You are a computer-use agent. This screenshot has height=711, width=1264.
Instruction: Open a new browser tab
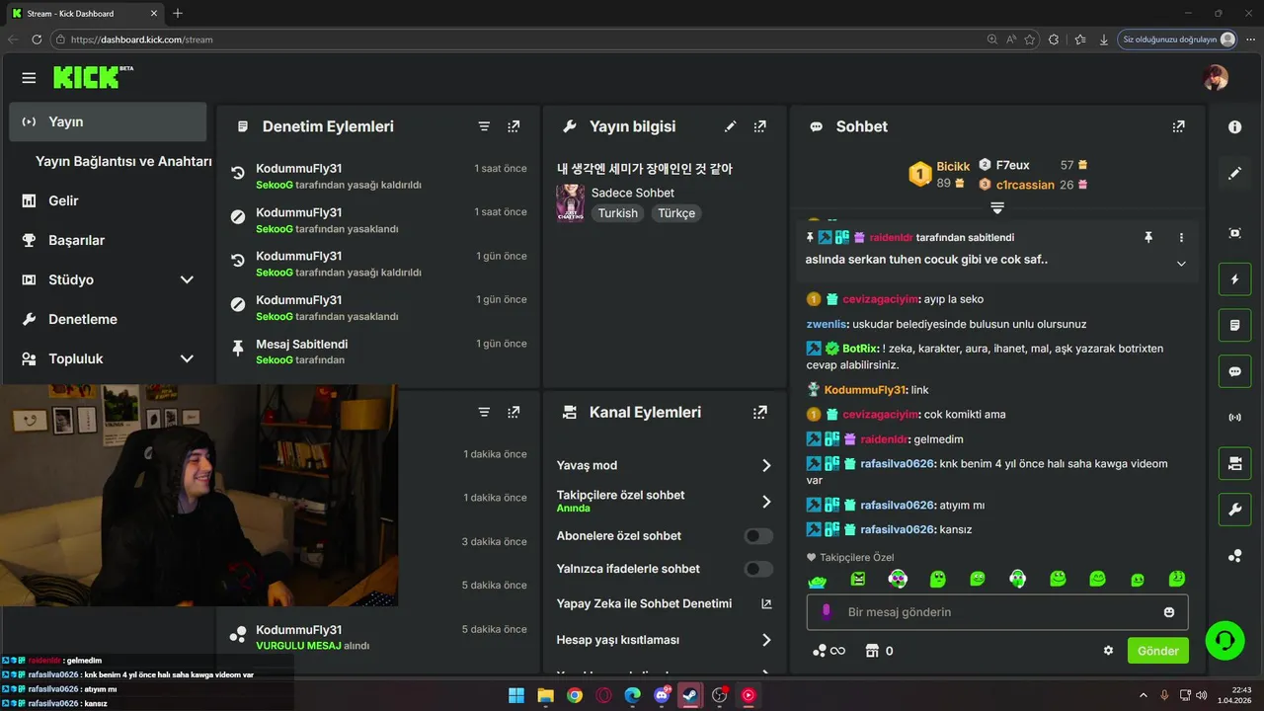178,14
